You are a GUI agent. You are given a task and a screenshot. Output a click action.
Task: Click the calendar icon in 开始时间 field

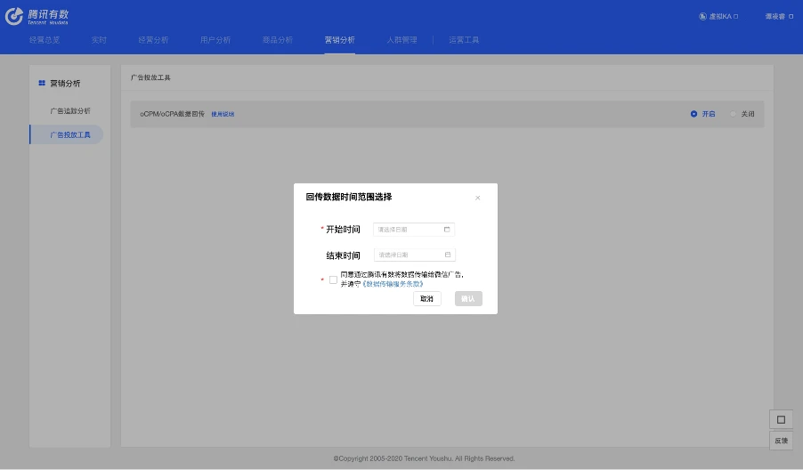(447, 230)
